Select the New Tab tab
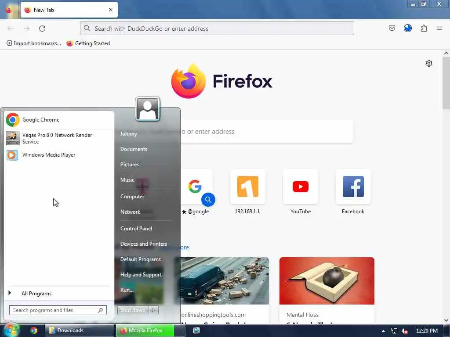 69,10
